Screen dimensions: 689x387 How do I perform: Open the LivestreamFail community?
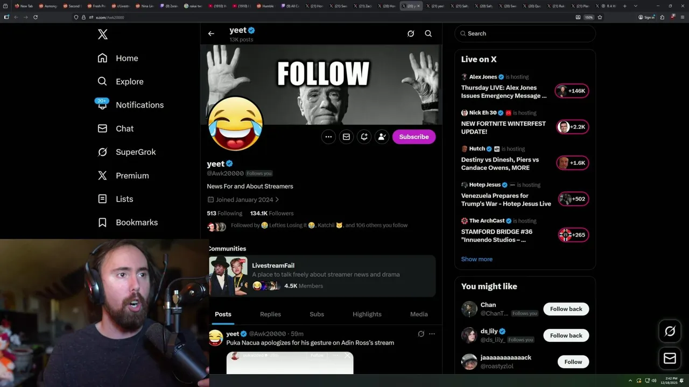tap(322, 276)
